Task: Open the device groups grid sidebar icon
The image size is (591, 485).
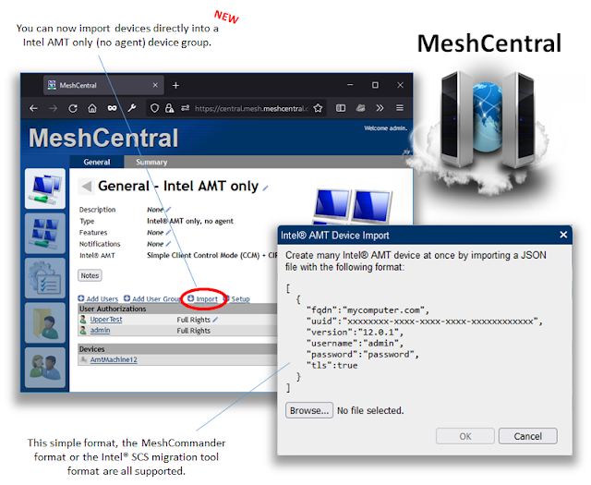Action: pos(45,234)
